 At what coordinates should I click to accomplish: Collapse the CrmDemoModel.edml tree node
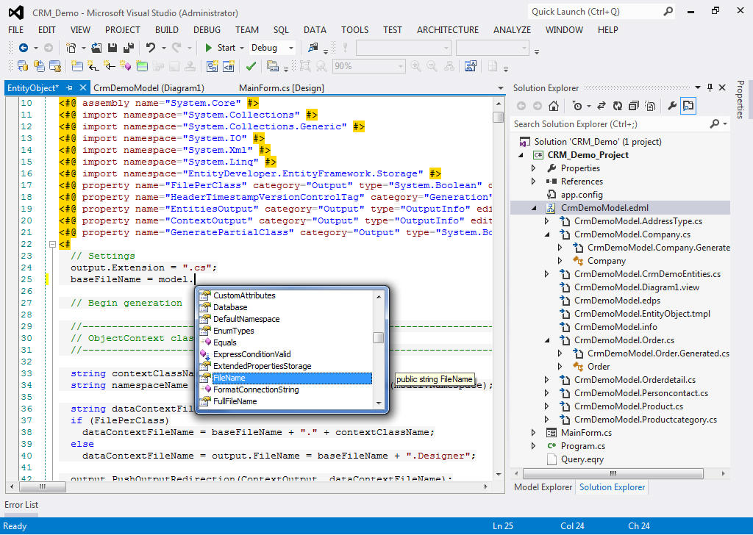[x=535, y=208]
